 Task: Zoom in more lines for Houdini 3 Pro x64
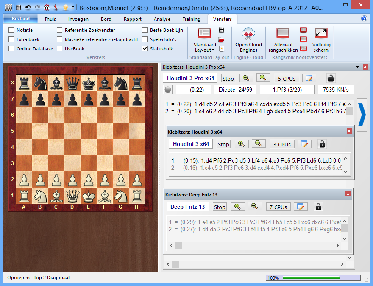tap(246, 78)
